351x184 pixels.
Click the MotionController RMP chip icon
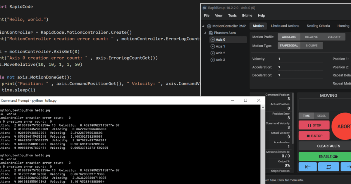coord(209,26)
